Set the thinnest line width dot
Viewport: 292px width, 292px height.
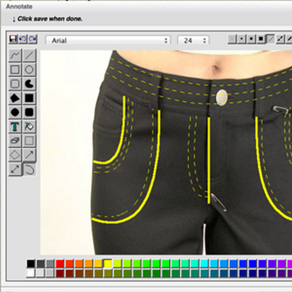[x=232, y=39]
